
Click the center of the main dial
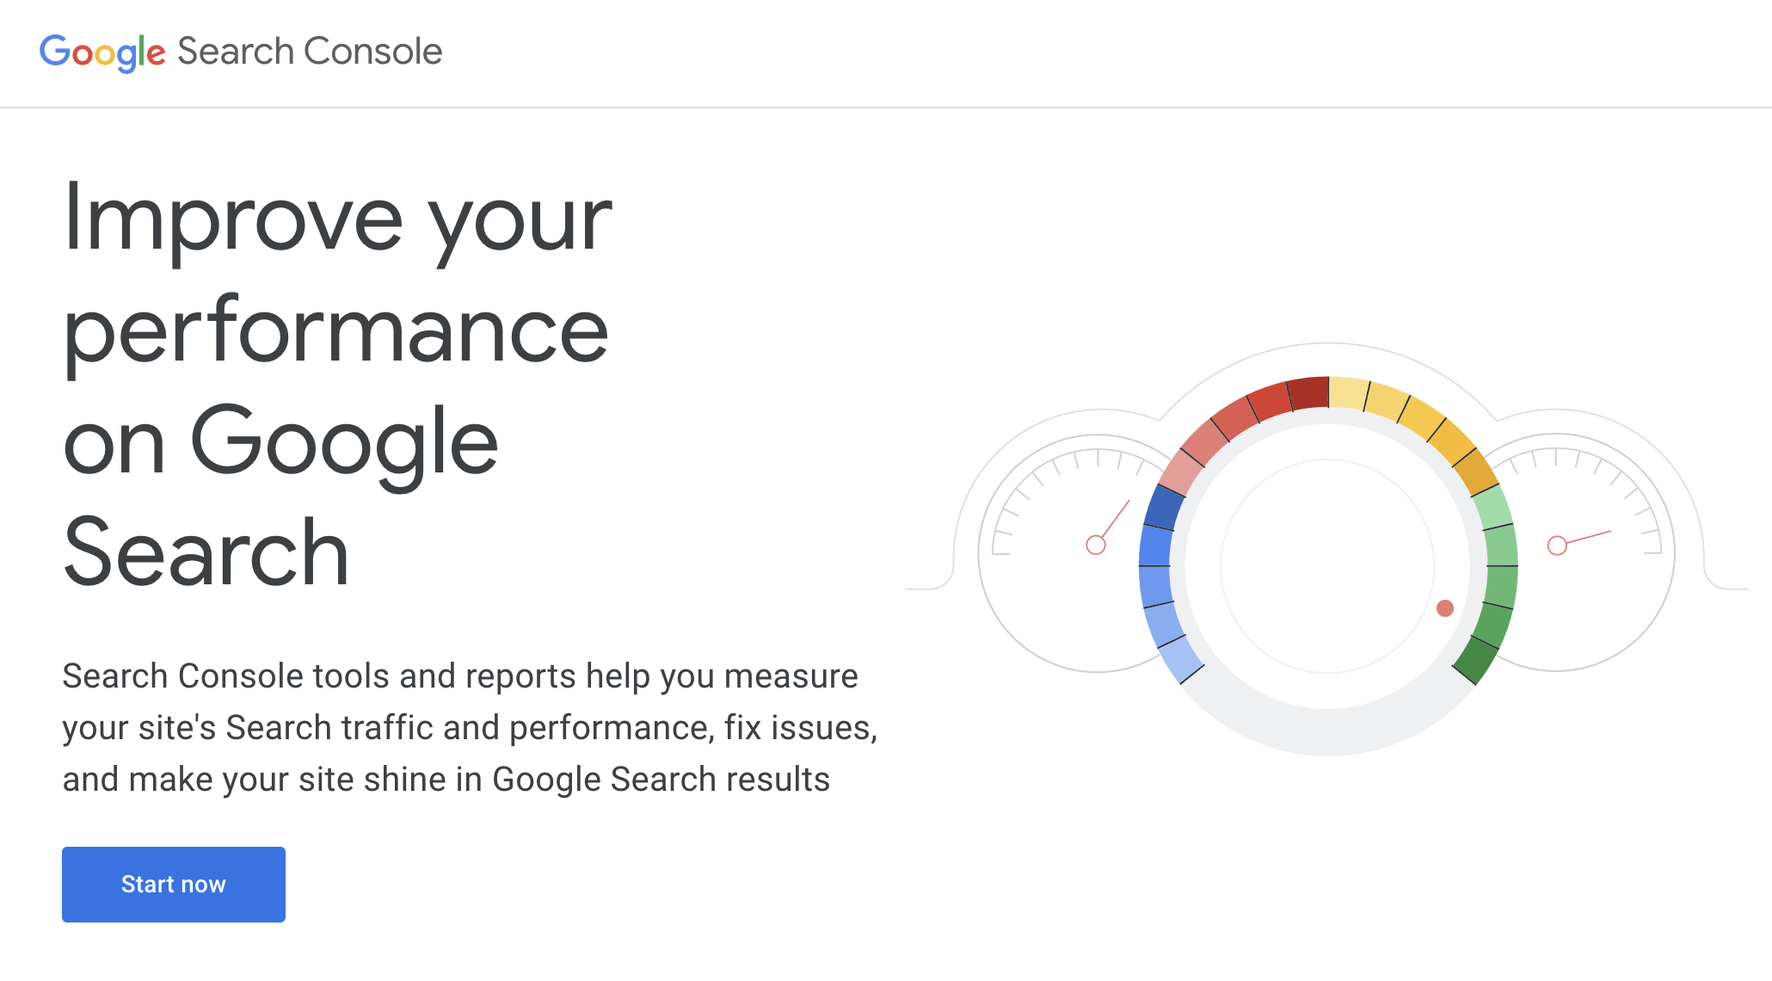(x=1327, y=565)
